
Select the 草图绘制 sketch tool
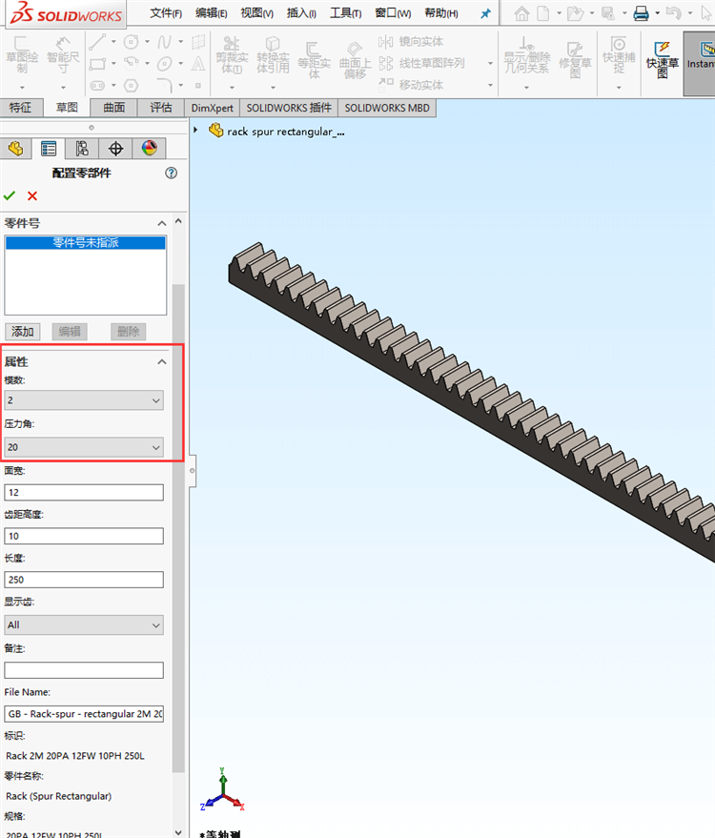22,54
